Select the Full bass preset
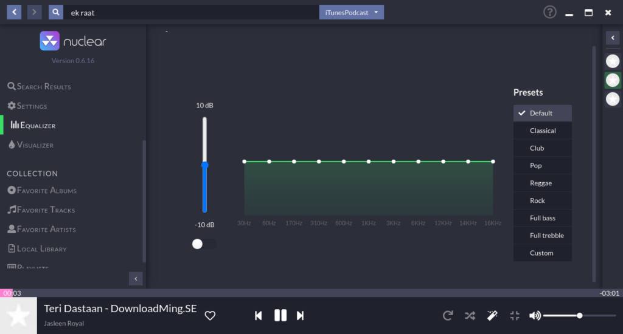 (542, 218)
